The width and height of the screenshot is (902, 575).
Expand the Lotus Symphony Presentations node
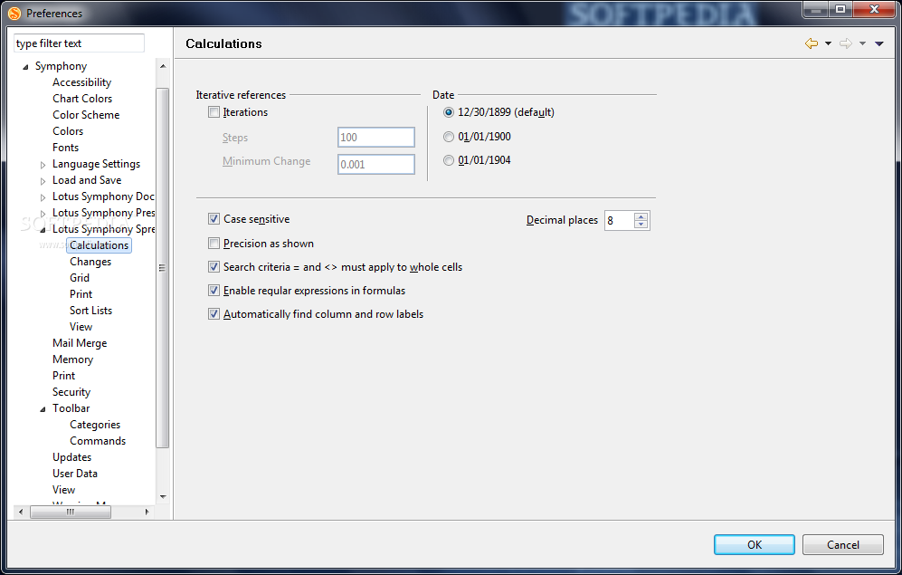pos(43,214)
